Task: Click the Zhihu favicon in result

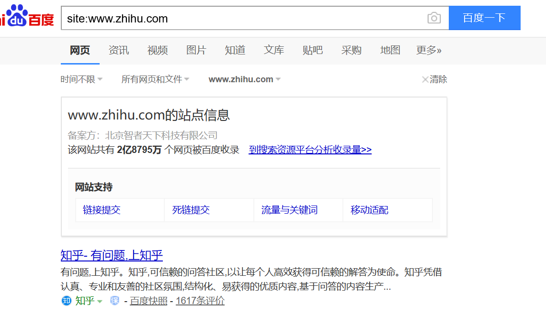Action: pos(66,300)
